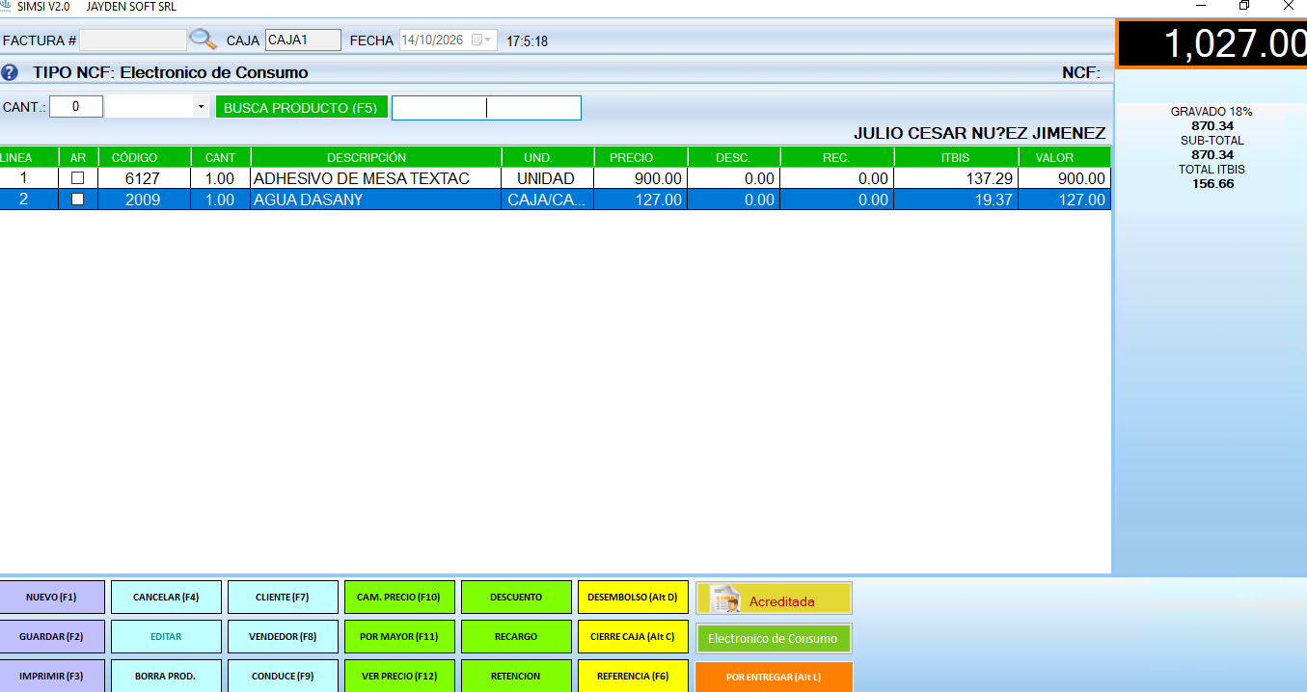Click the IMPRIMIR (F3) button

[52, 676]
